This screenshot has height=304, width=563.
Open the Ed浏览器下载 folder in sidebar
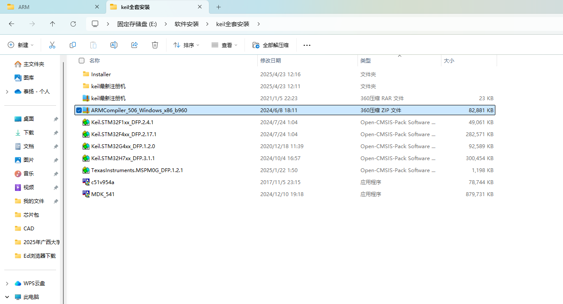coord(39,256)
